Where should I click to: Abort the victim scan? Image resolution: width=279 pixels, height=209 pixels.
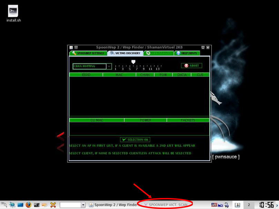click(191, 65)
